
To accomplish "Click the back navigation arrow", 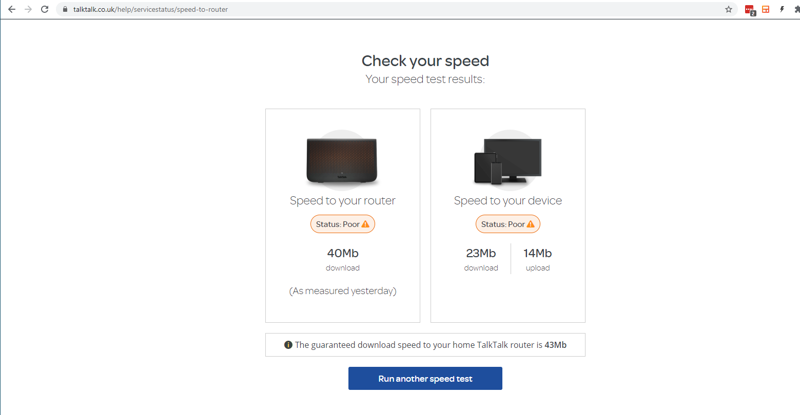I will [x=12, y=9].
